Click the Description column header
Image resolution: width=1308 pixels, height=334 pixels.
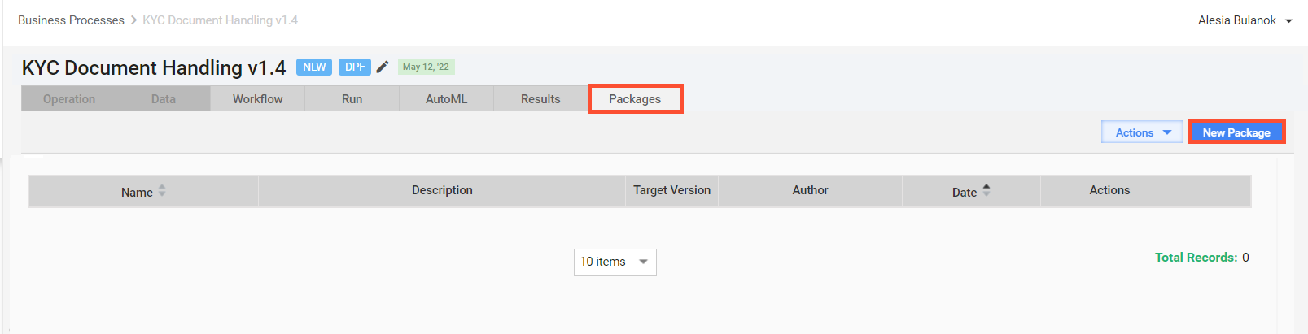point(442,190)
